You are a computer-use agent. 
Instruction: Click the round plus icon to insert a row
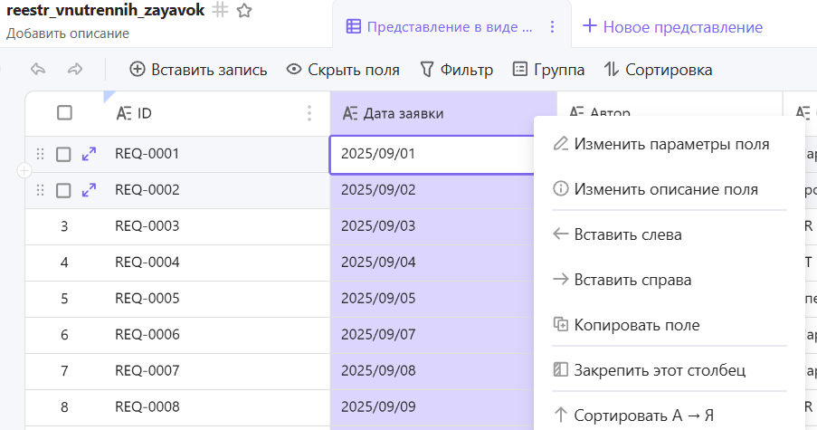pyautogui.click(x=24, y=170)
